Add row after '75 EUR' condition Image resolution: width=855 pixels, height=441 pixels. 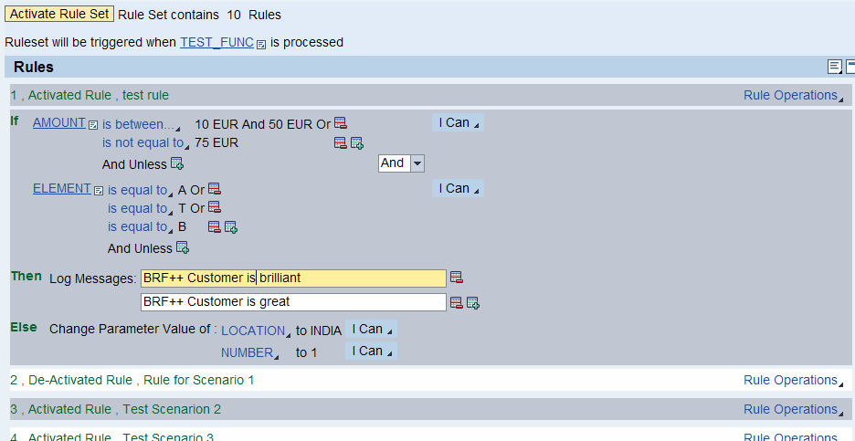(357, 143)
